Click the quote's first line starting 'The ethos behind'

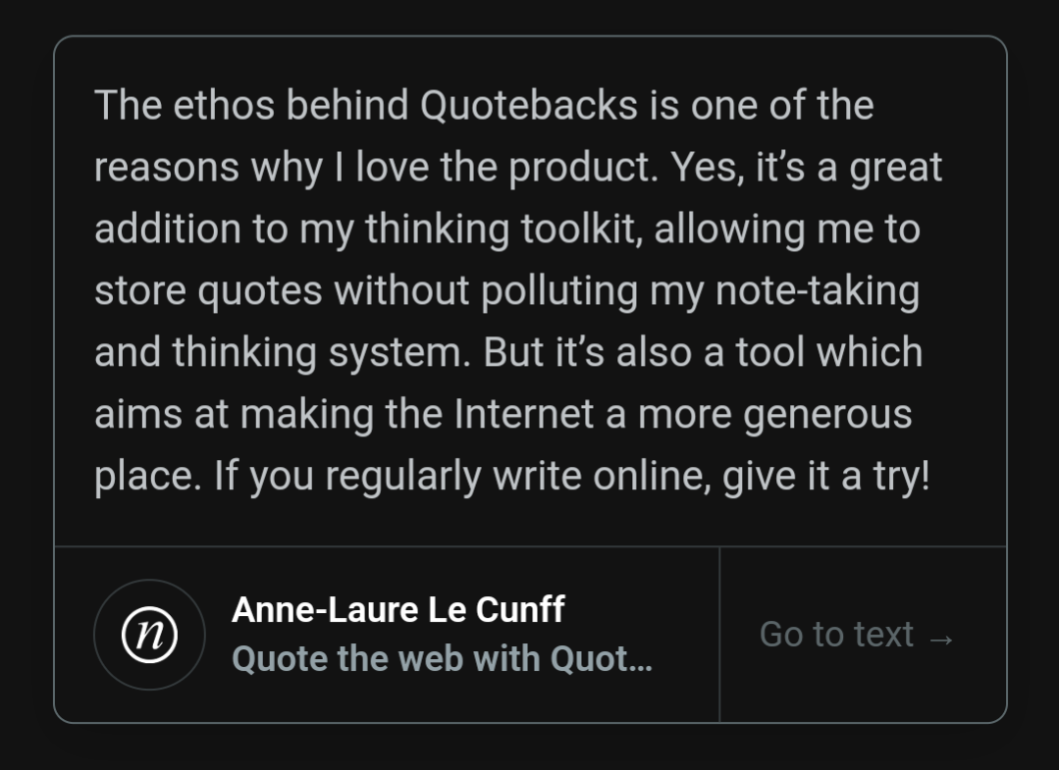pos(484,105)
